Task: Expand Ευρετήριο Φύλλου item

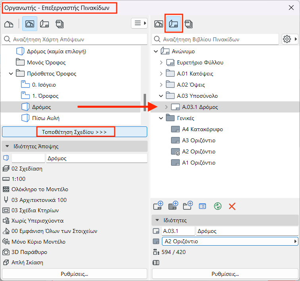Action: pos(161,62)
